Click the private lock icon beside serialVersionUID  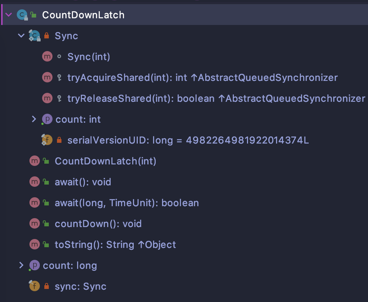pos(59,140)
